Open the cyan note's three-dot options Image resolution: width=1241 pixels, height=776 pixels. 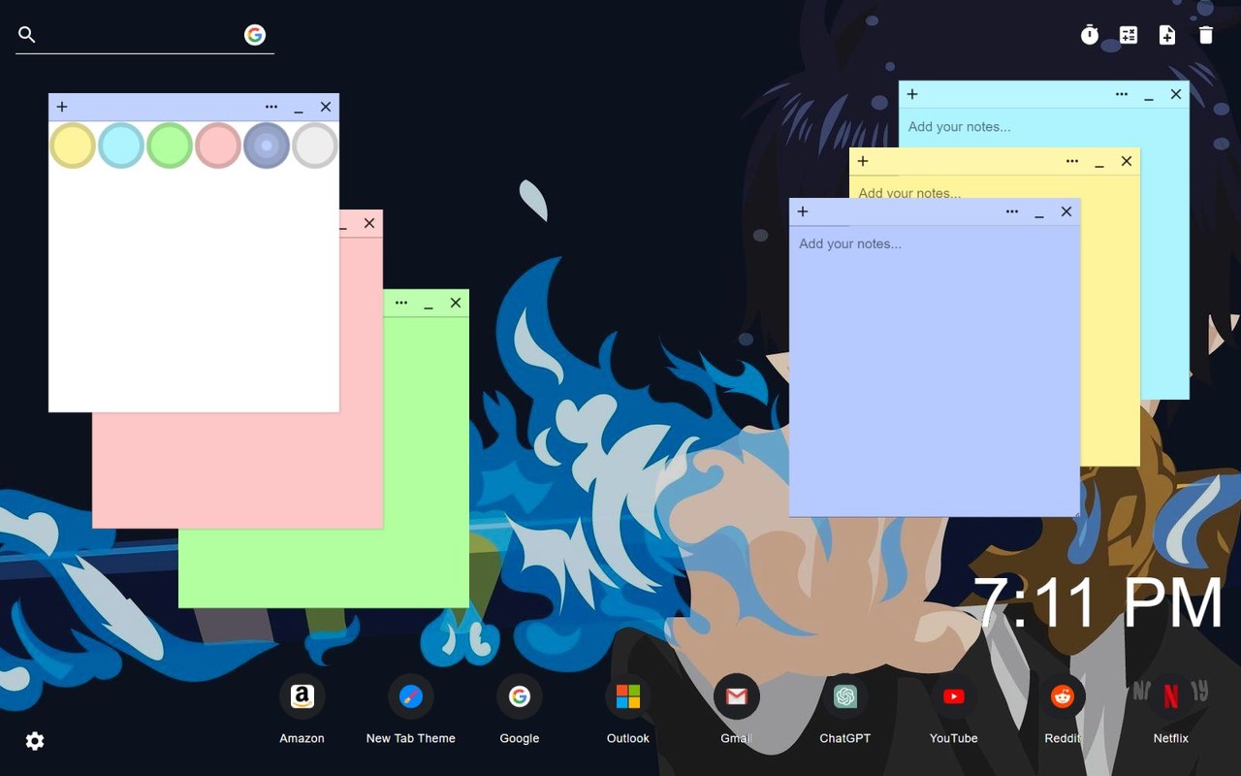coord(1122,94)
